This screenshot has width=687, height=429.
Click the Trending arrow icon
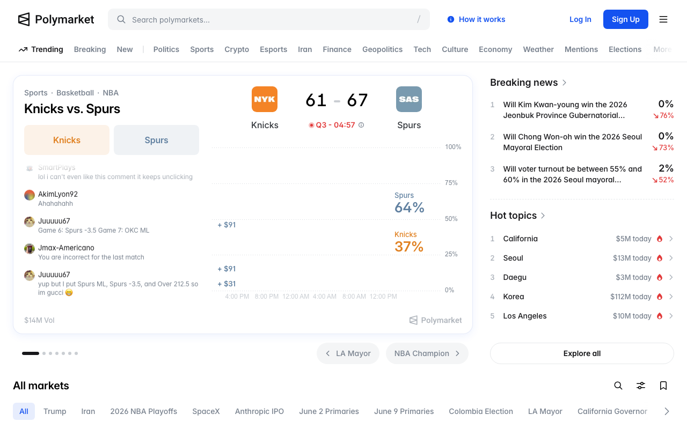coord(23,49)
